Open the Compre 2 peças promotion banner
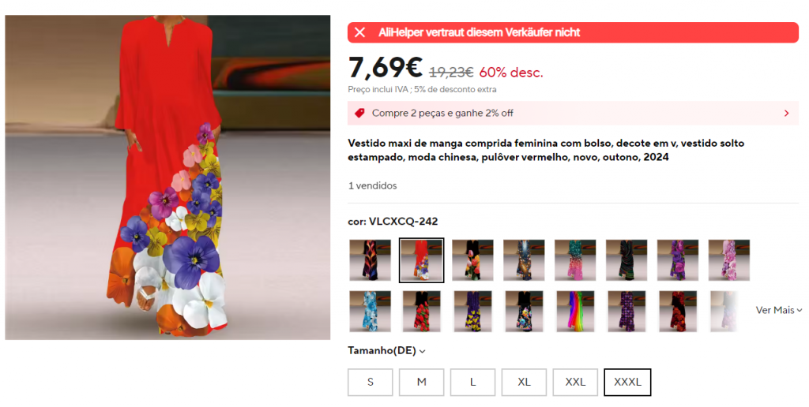 coord(573,114)
